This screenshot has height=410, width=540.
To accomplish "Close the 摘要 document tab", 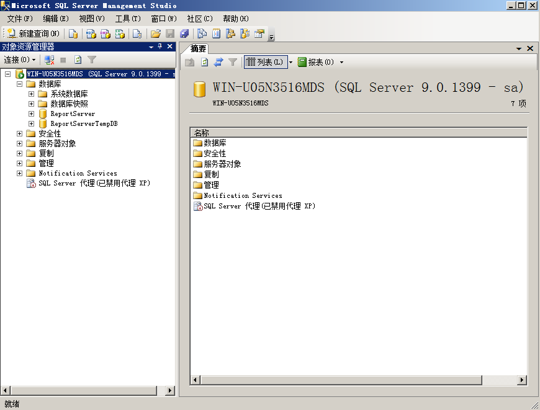I will pos(530,48).
